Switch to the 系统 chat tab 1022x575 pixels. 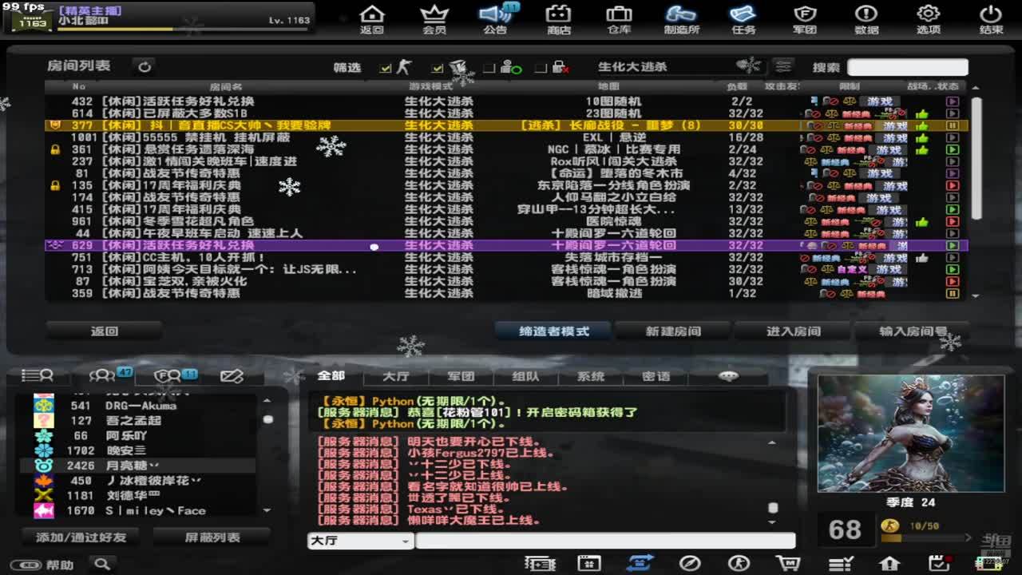pos(591,376)
